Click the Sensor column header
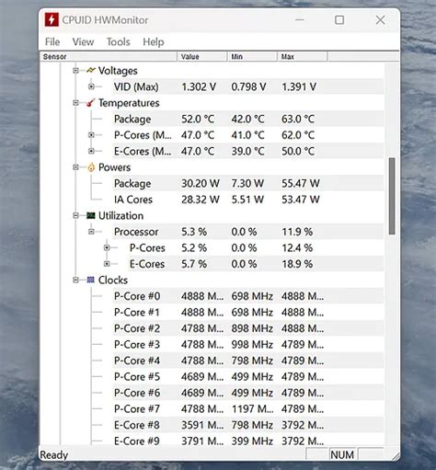The height and width of the screenshot is (470, 436). (x=109, y=57)
